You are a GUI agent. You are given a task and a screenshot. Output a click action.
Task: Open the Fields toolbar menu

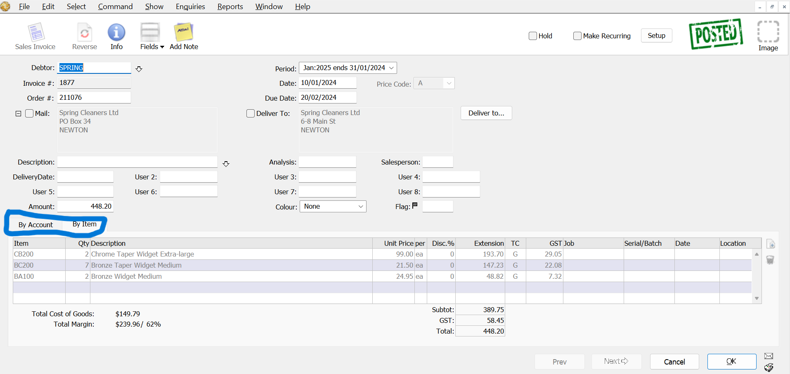(x=152, y=36)
